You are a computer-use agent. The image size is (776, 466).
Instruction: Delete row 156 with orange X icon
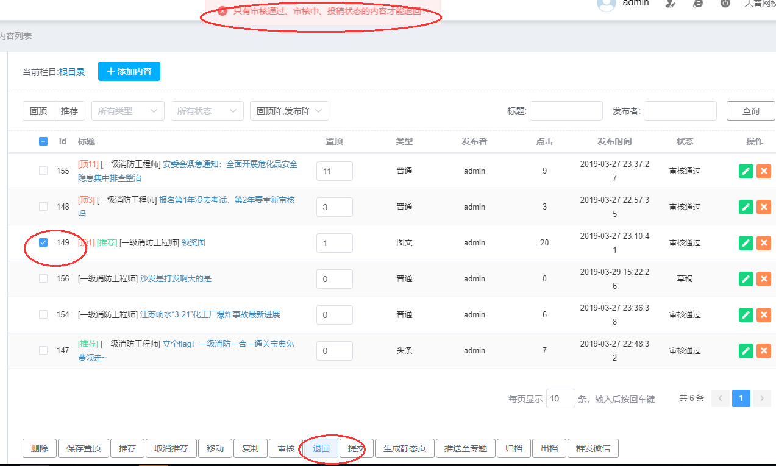click(763, 279)
